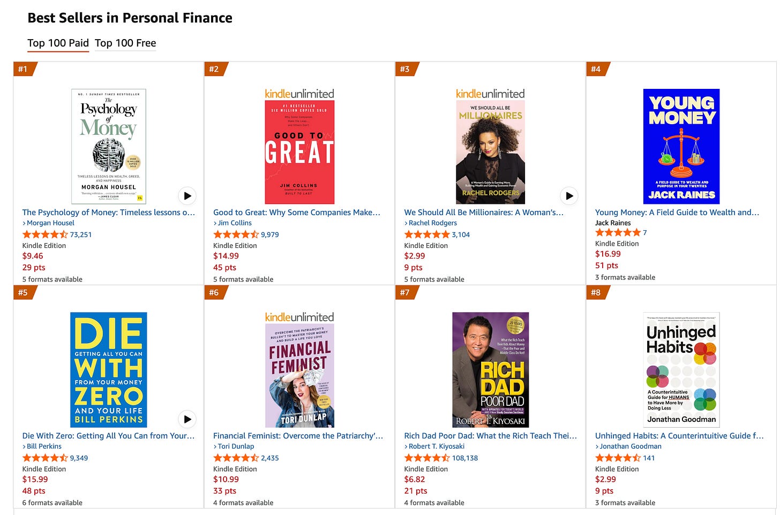Open the Rich Dad Poor Dad cover thumbnail
The width and height of the screenshot is (780, 515).
point(491,369)
